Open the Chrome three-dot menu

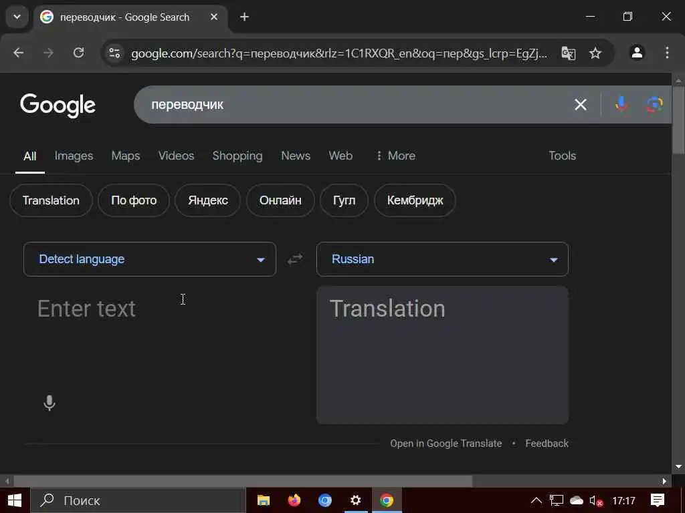[667, 53]
